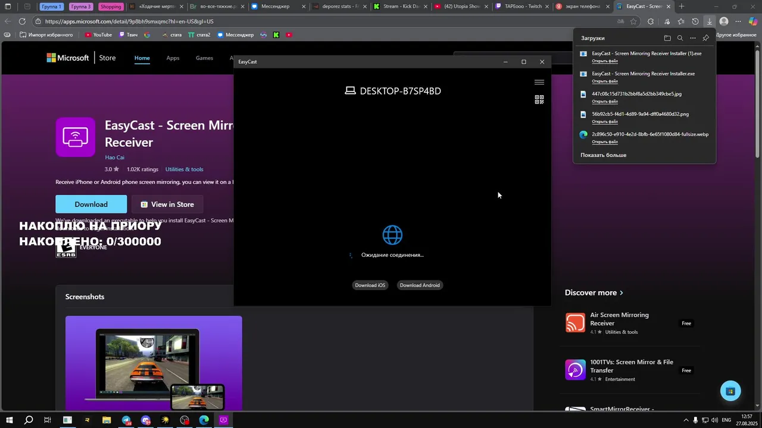The width and height of the screenshot is (762, 428).
Task: Click Download iOS in EasyCast
Action: (370, 285)
